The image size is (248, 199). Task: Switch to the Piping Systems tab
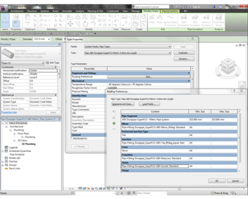point(170,11)
